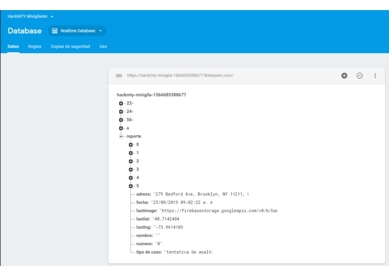Open the Realtime Database selector dropdown arrow
The image size is (389, 276).
tap(101, 31)
